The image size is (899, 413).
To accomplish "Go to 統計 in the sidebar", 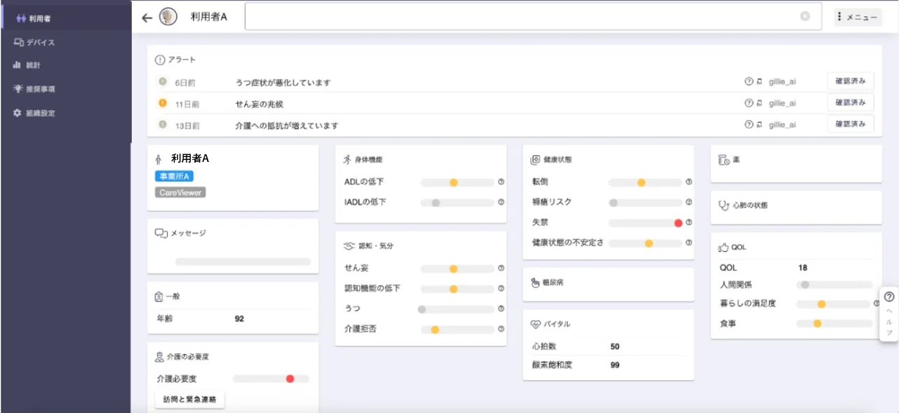I will 32,65.
